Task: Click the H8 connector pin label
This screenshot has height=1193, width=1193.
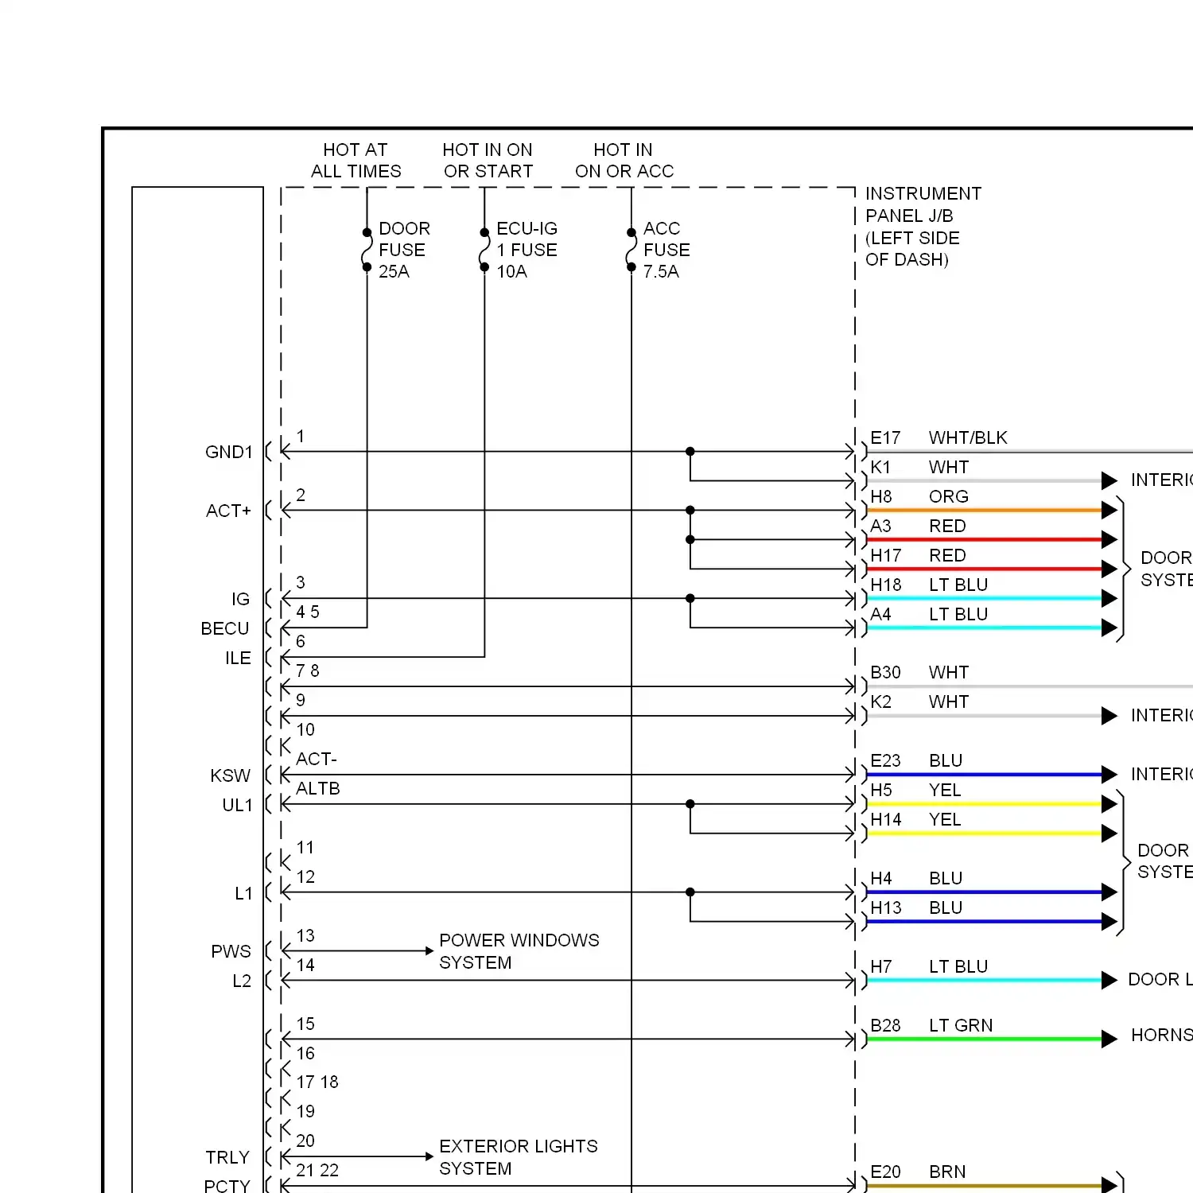Action: tap(881, 496)
